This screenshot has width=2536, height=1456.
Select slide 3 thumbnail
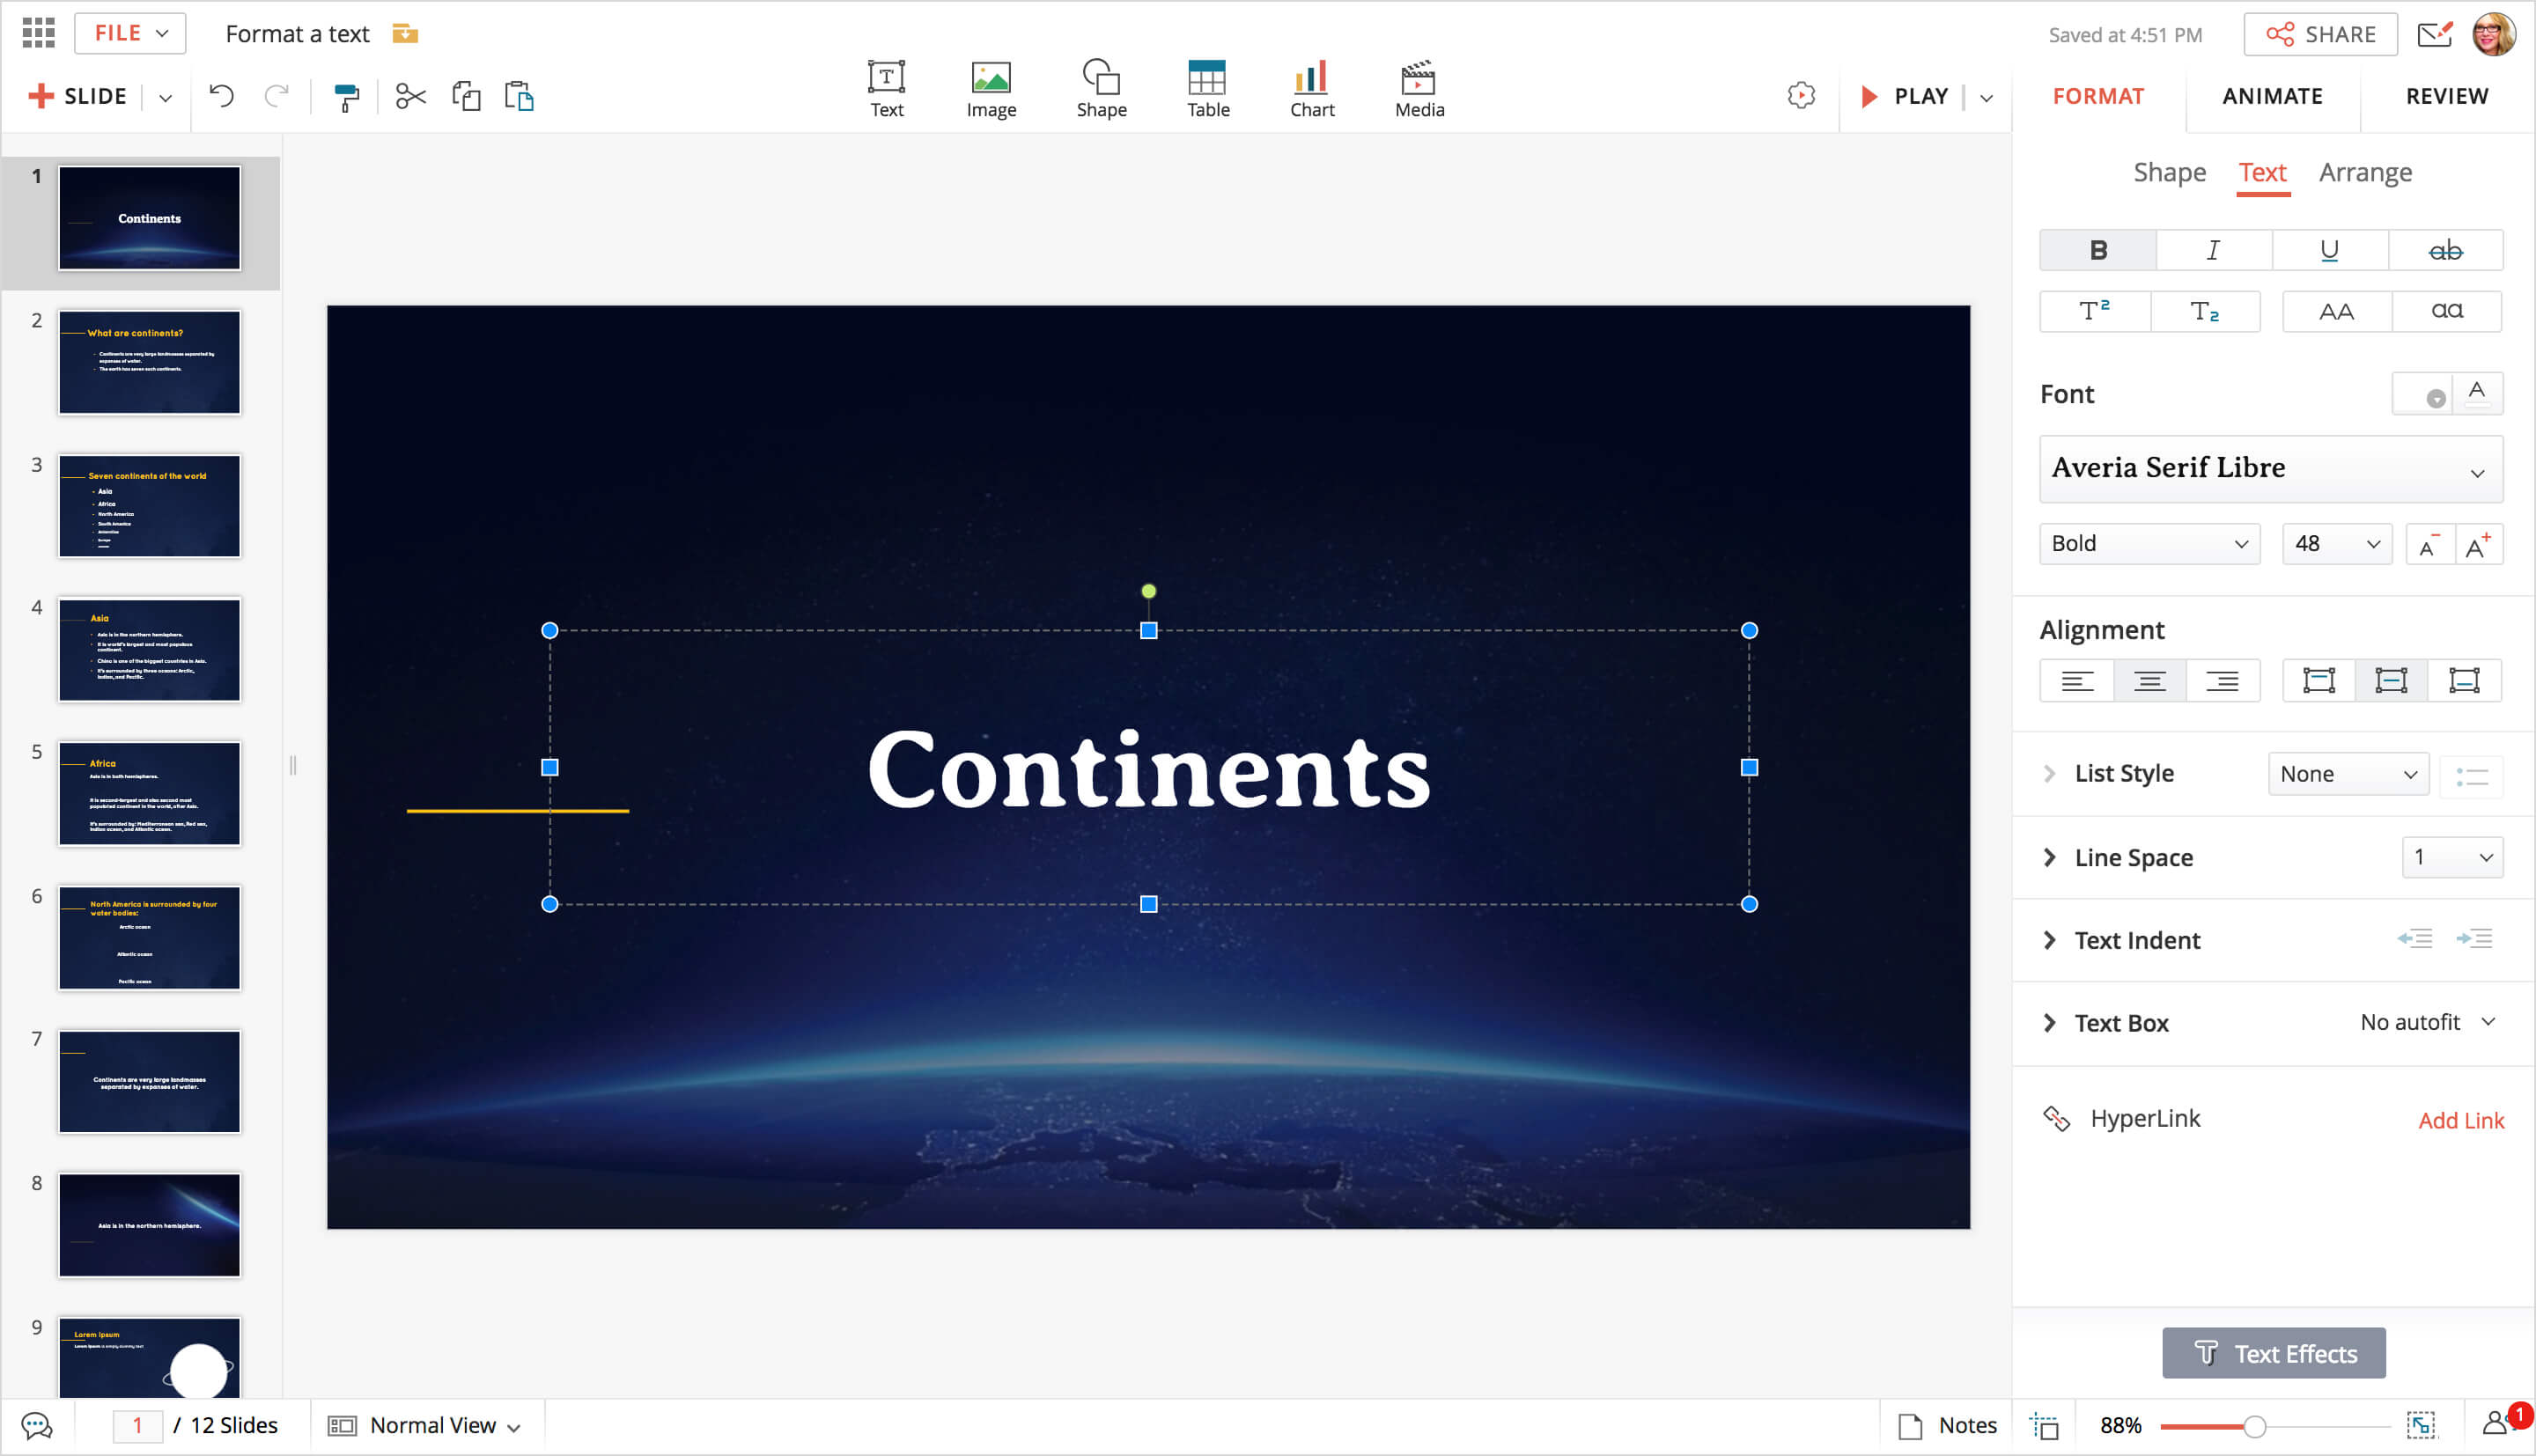point(149,506)
